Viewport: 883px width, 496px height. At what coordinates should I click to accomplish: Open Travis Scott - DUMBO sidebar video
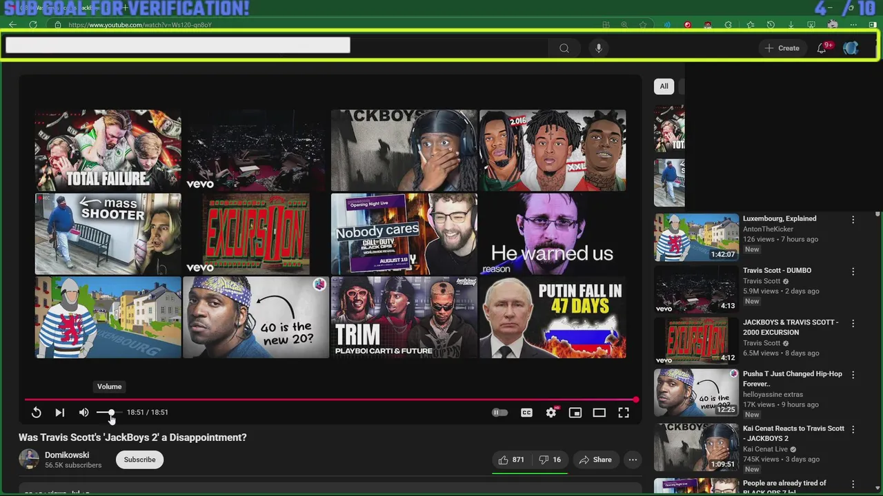pyautogui.click(x=777, y=270)
